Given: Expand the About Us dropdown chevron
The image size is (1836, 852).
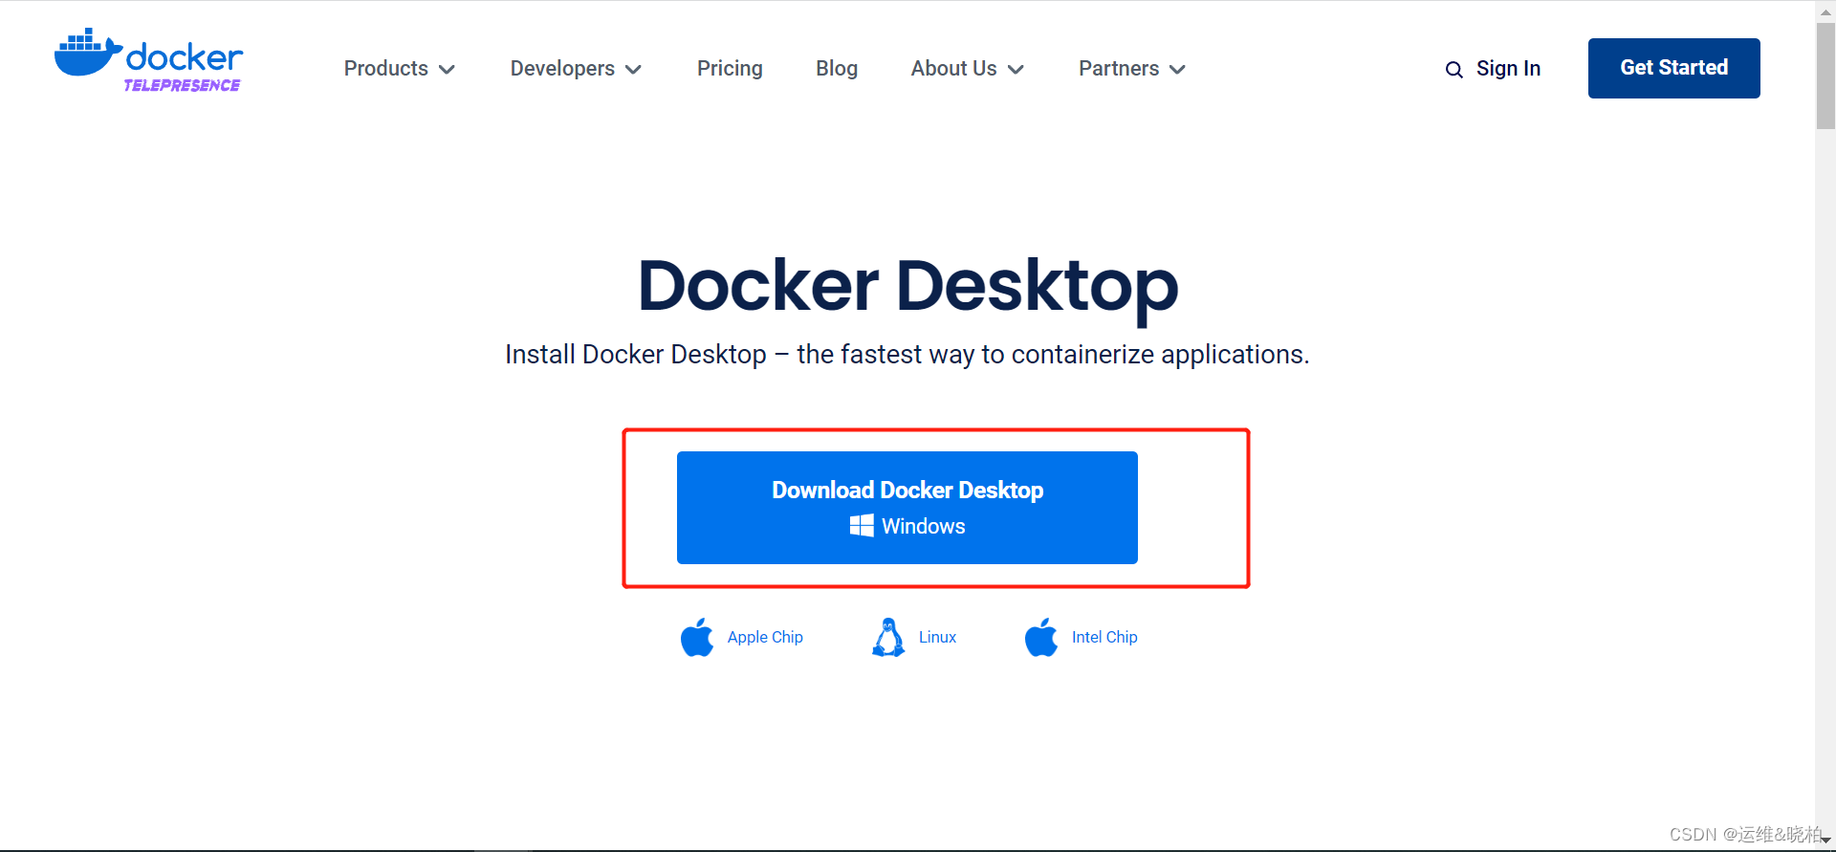Looking at the screenshot, I should [x=1016, y=70].
